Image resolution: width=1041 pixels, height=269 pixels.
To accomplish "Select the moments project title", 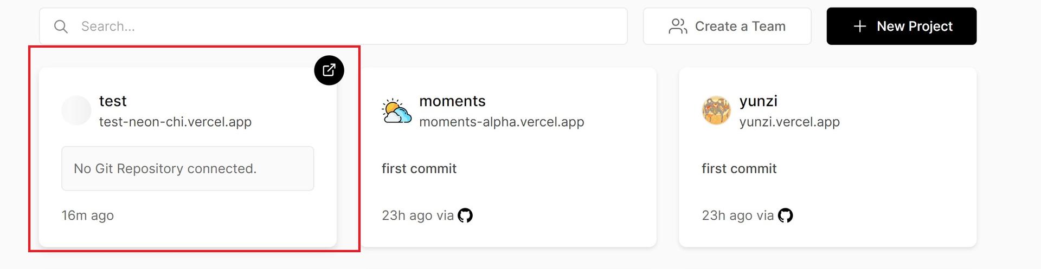I will click(x=452, y=101).
